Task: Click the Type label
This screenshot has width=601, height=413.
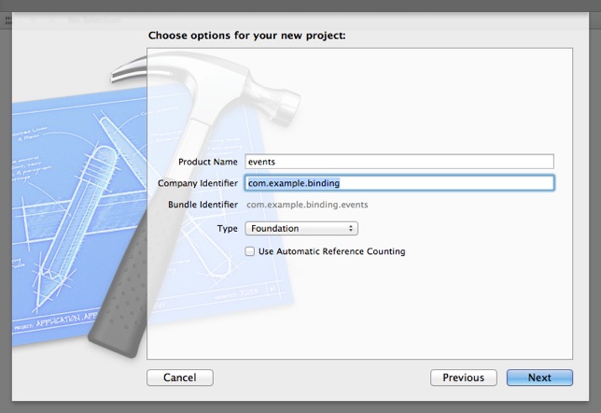Action: pos(228,228)
